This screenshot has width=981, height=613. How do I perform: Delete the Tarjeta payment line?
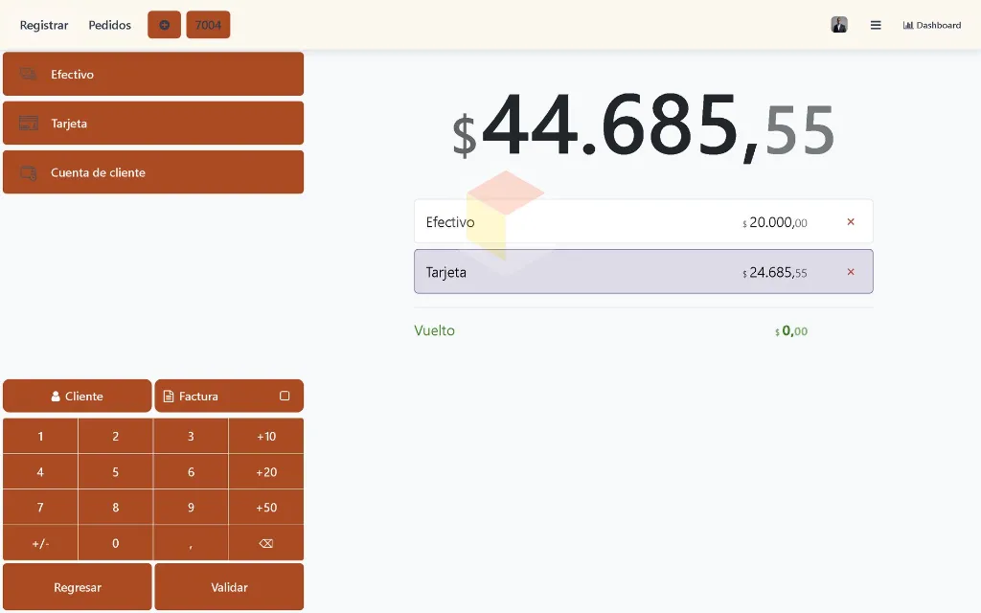click(x=851, y=271)
